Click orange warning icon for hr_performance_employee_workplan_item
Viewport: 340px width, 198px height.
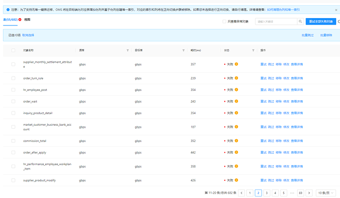[237, 166]
